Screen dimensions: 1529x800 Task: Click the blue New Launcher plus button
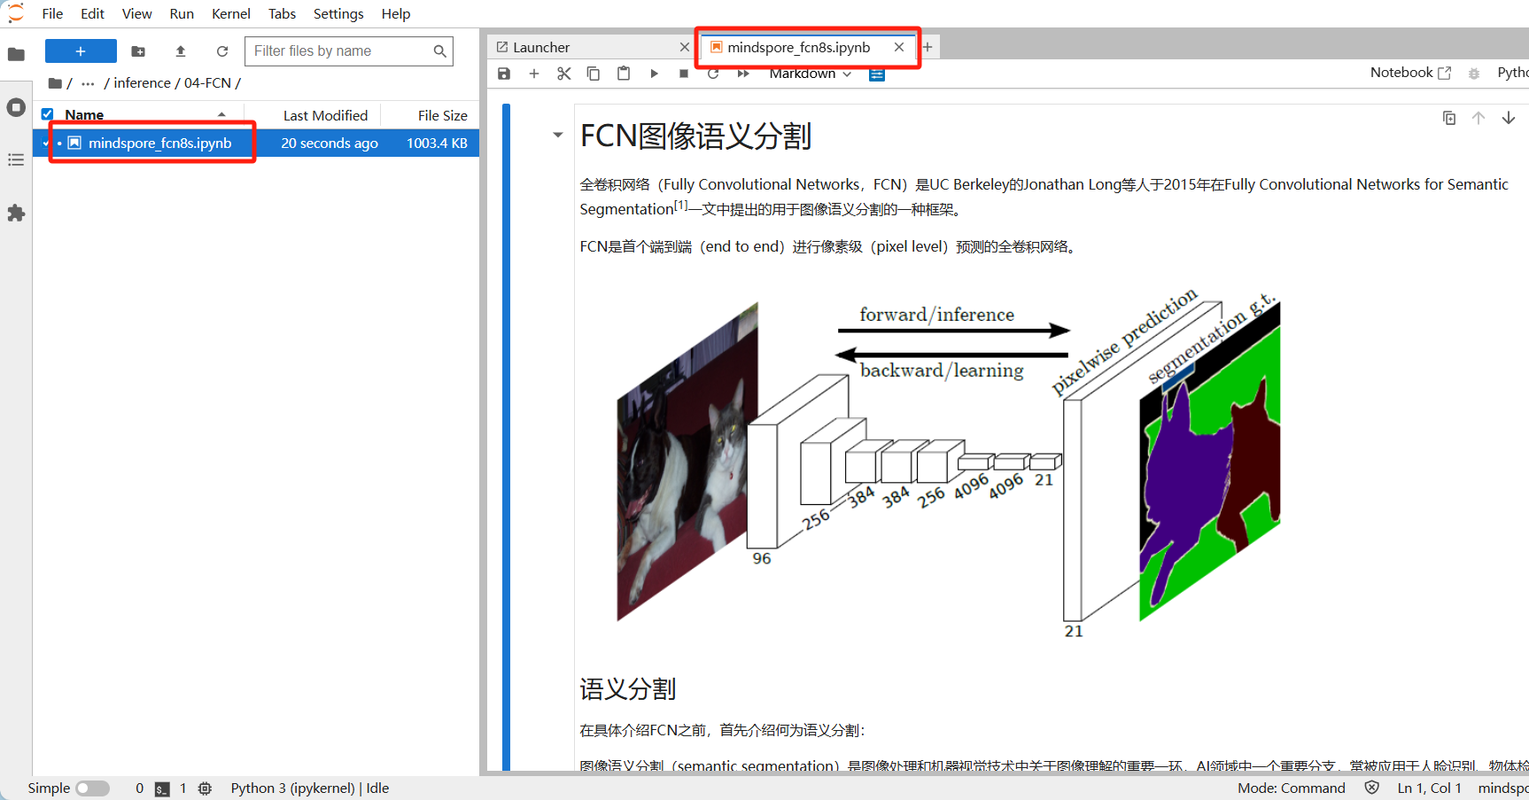(81, 51)
